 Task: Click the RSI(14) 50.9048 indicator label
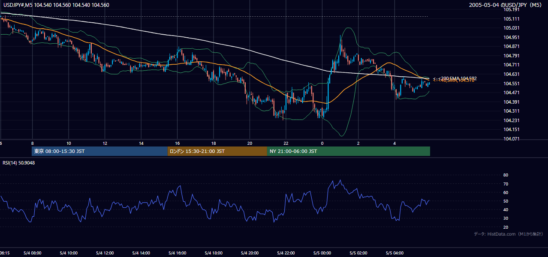coord(19,163)
